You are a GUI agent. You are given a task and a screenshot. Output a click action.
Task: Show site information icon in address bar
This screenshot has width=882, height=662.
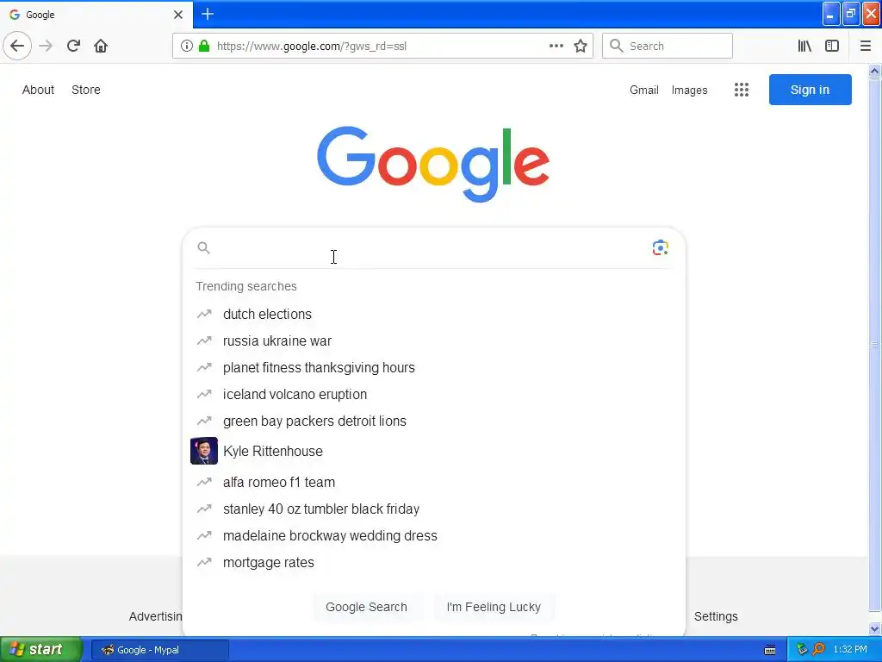coord(187,46)
